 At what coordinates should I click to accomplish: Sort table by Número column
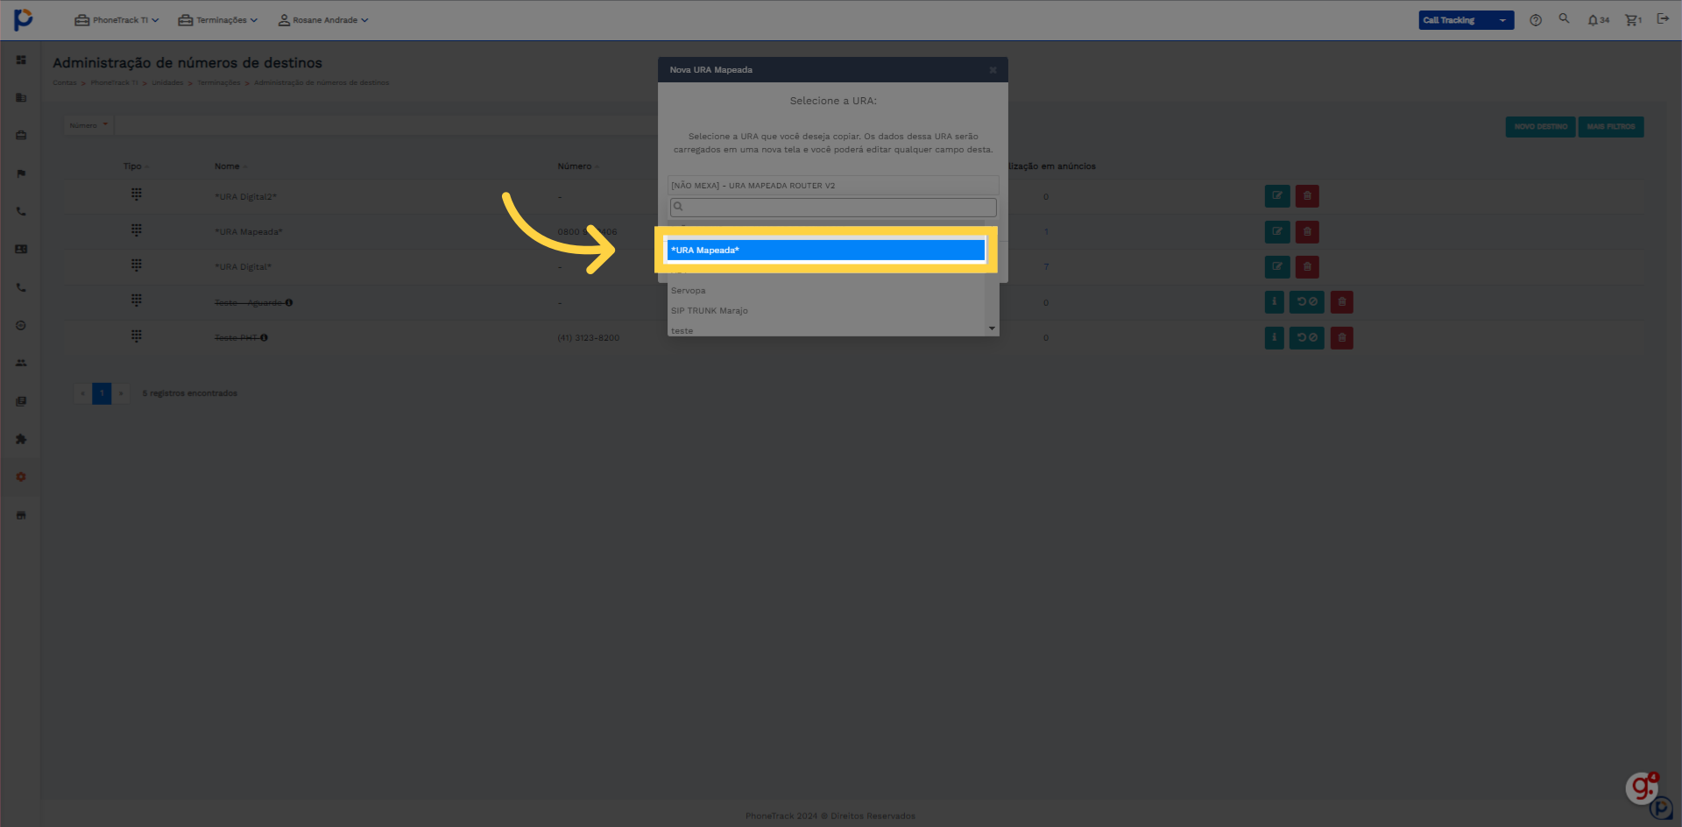tap(578, 166)
